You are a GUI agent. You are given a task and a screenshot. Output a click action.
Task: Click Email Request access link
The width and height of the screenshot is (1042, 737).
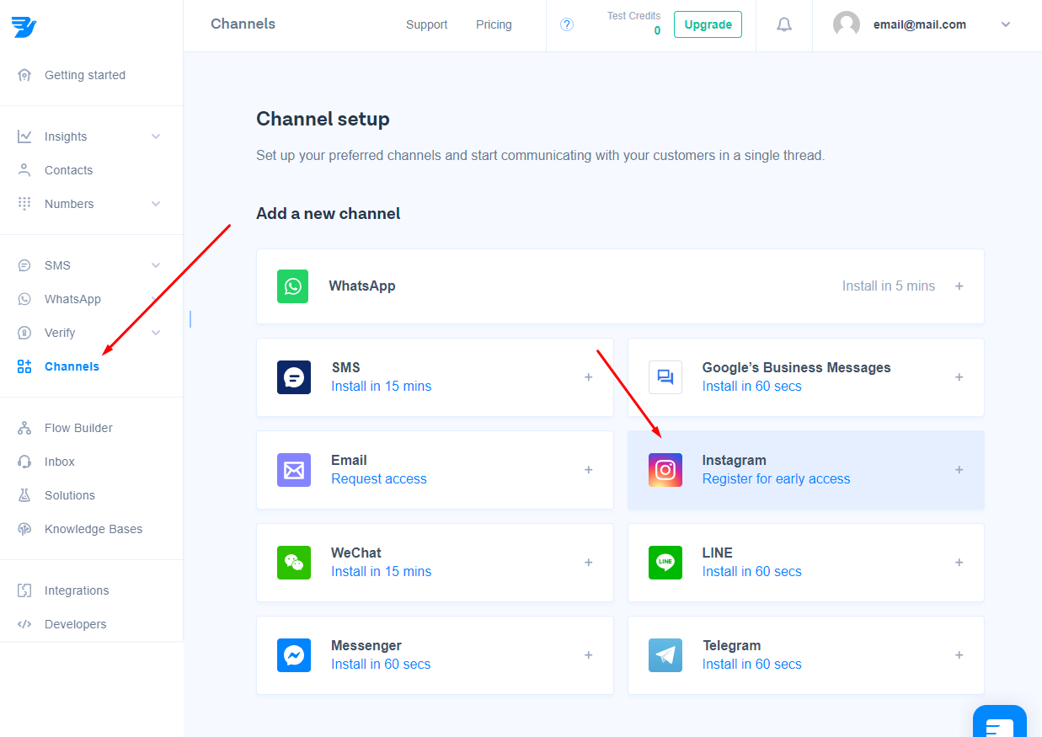click(x=379, y=479)
